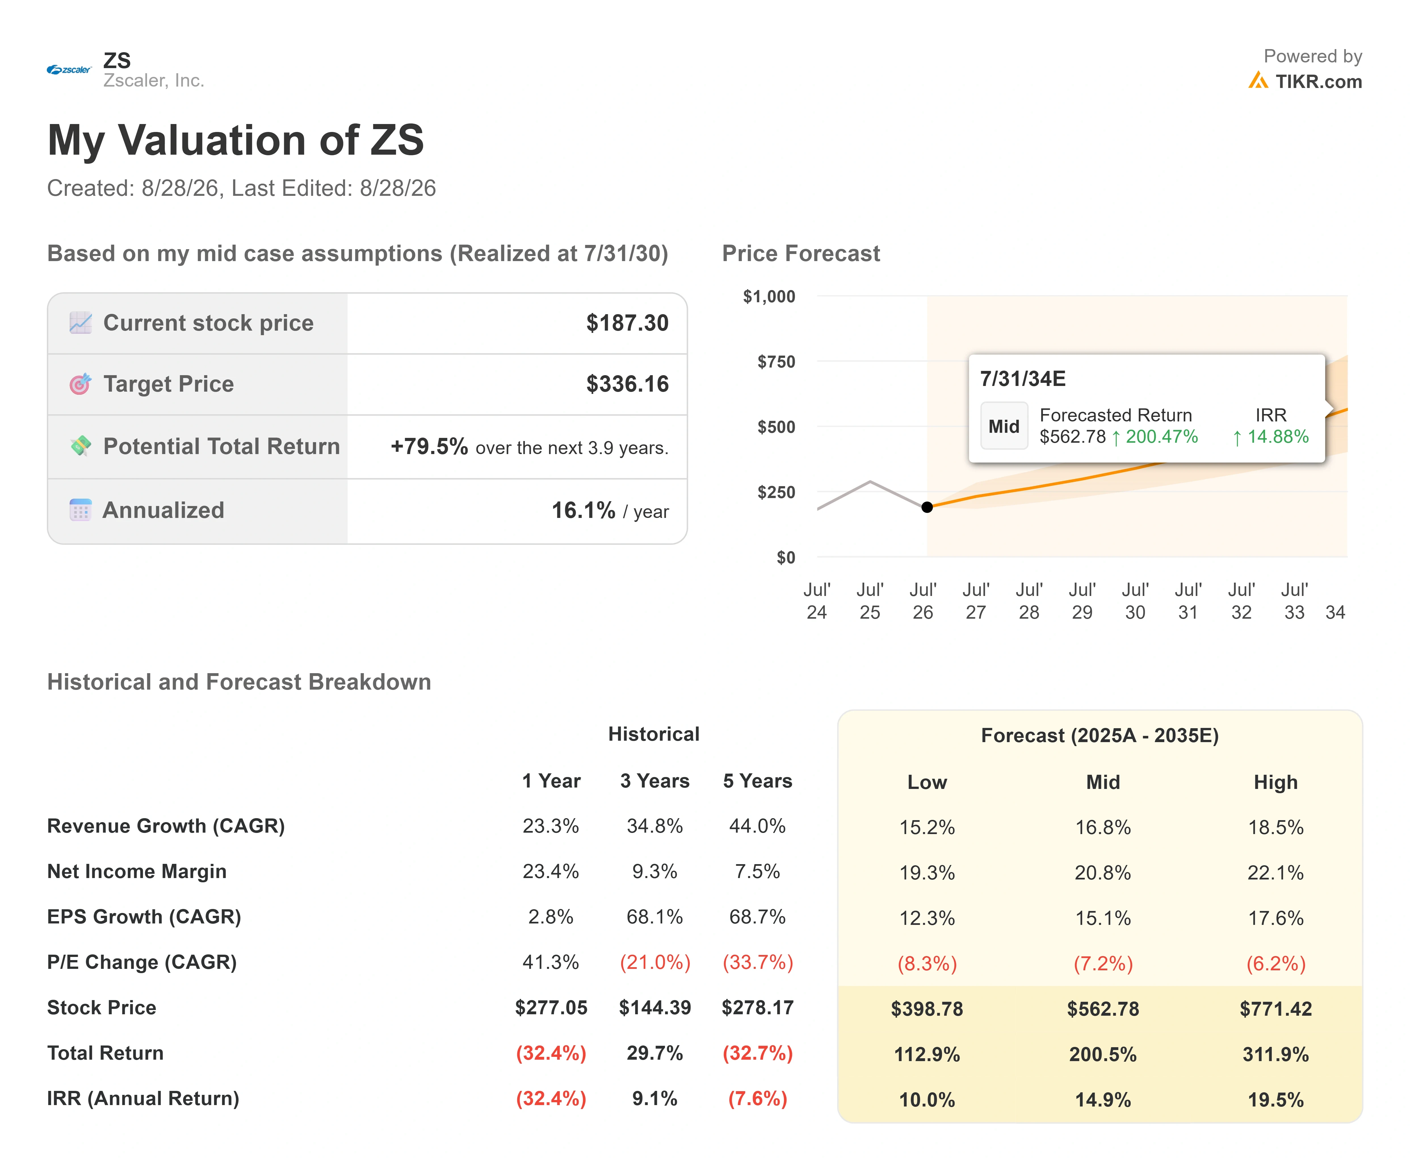Viewport: 1410px width, 1159px height.
Task: Click the TIKR.com logo icon
Action: click(x=1258, y=81)
